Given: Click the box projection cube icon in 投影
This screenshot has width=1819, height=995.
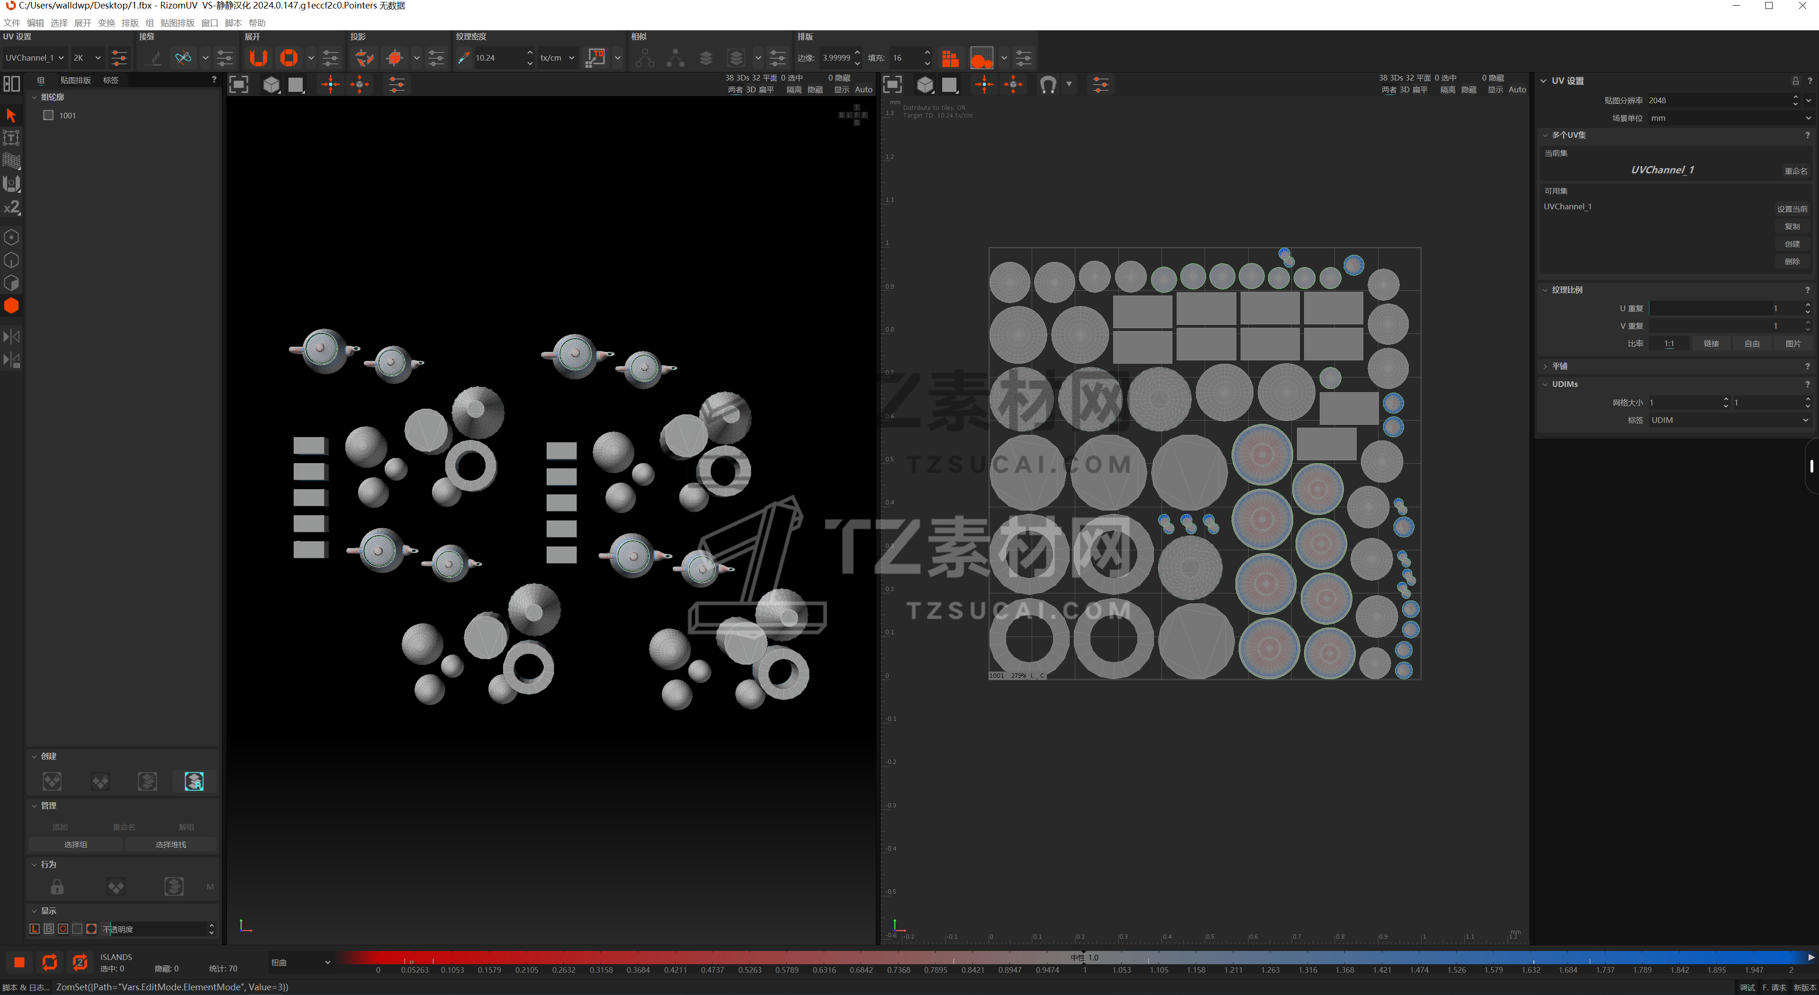Looking at the screenshot, I should click(x=395, y=58).
